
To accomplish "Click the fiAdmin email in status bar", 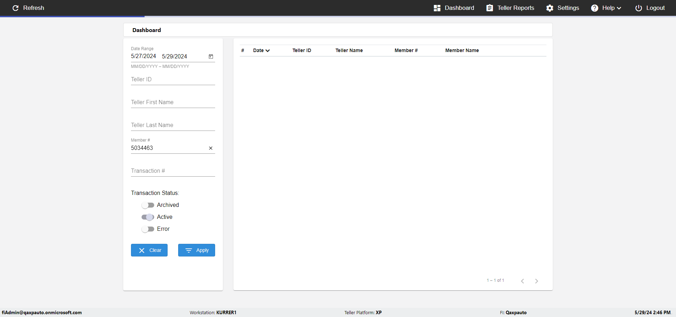I will tap(42, 312).
